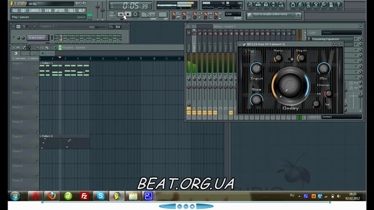
Task: Open the OPTIONS menu
Action: [60, 10]
